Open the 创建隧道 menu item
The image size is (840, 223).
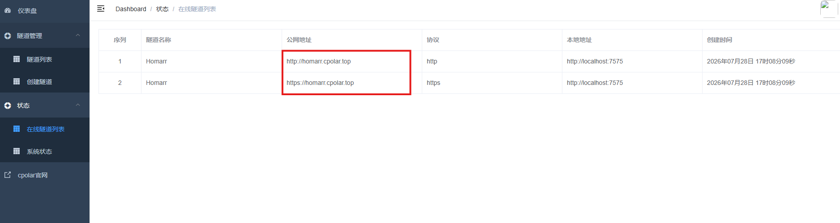pyautogui.click(x=39, y=82)
